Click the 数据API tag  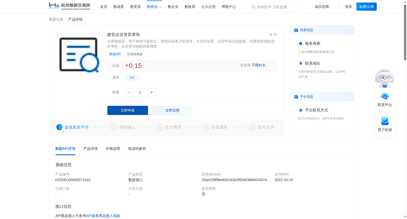pos(115,54)
